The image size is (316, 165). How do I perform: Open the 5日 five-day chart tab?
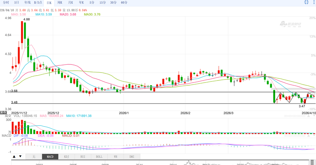click(16, 2)
